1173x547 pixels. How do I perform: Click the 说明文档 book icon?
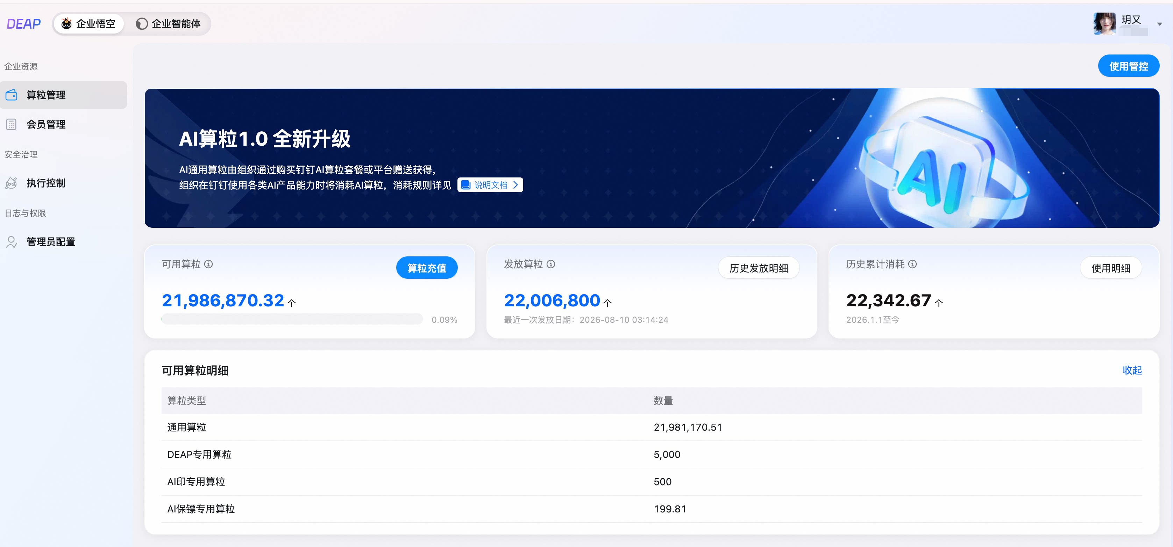pos(465,185)
